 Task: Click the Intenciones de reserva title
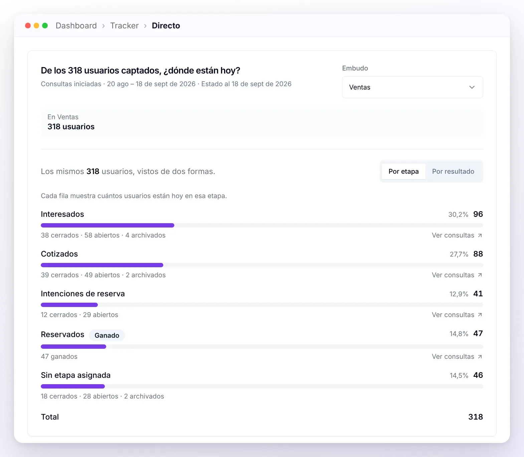coord(83,294)
